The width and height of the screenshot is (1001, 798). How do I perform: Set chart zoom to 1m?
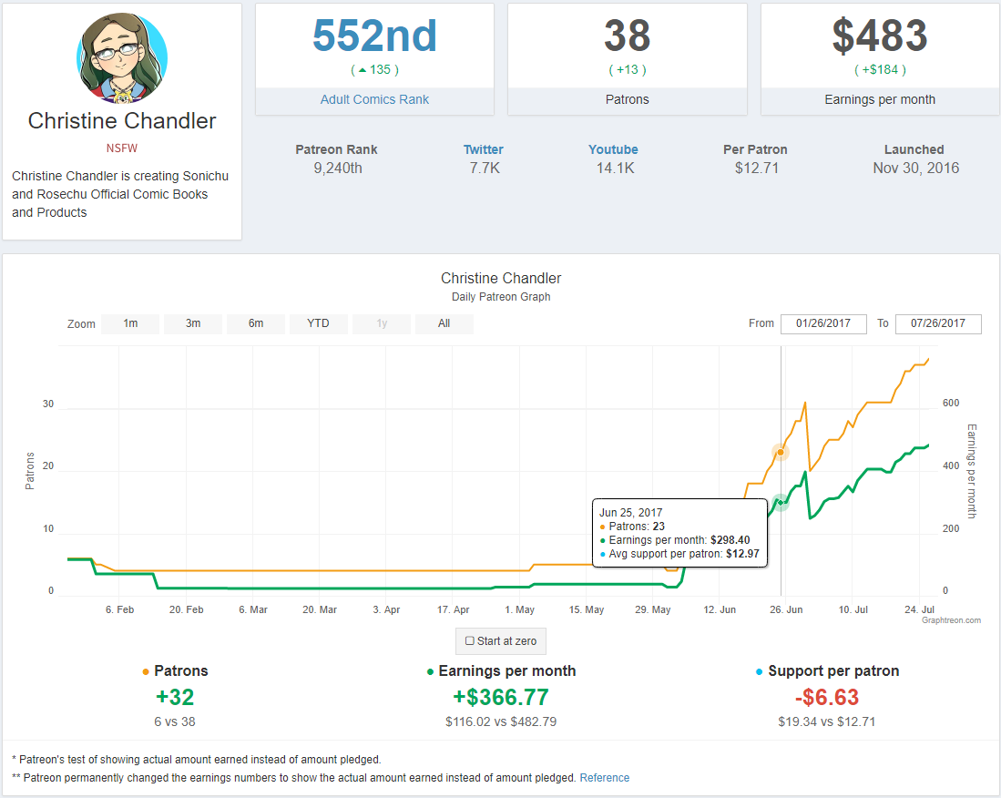pyautogui.click(x=130, y=323)
